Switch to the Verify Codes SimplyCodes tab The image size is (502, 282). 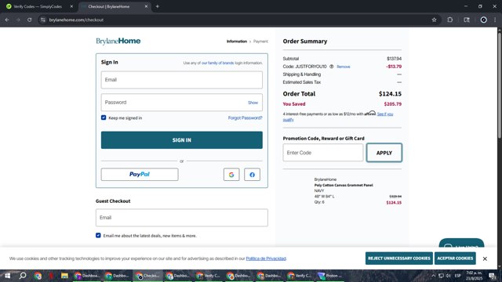click(x=38, y=6)
